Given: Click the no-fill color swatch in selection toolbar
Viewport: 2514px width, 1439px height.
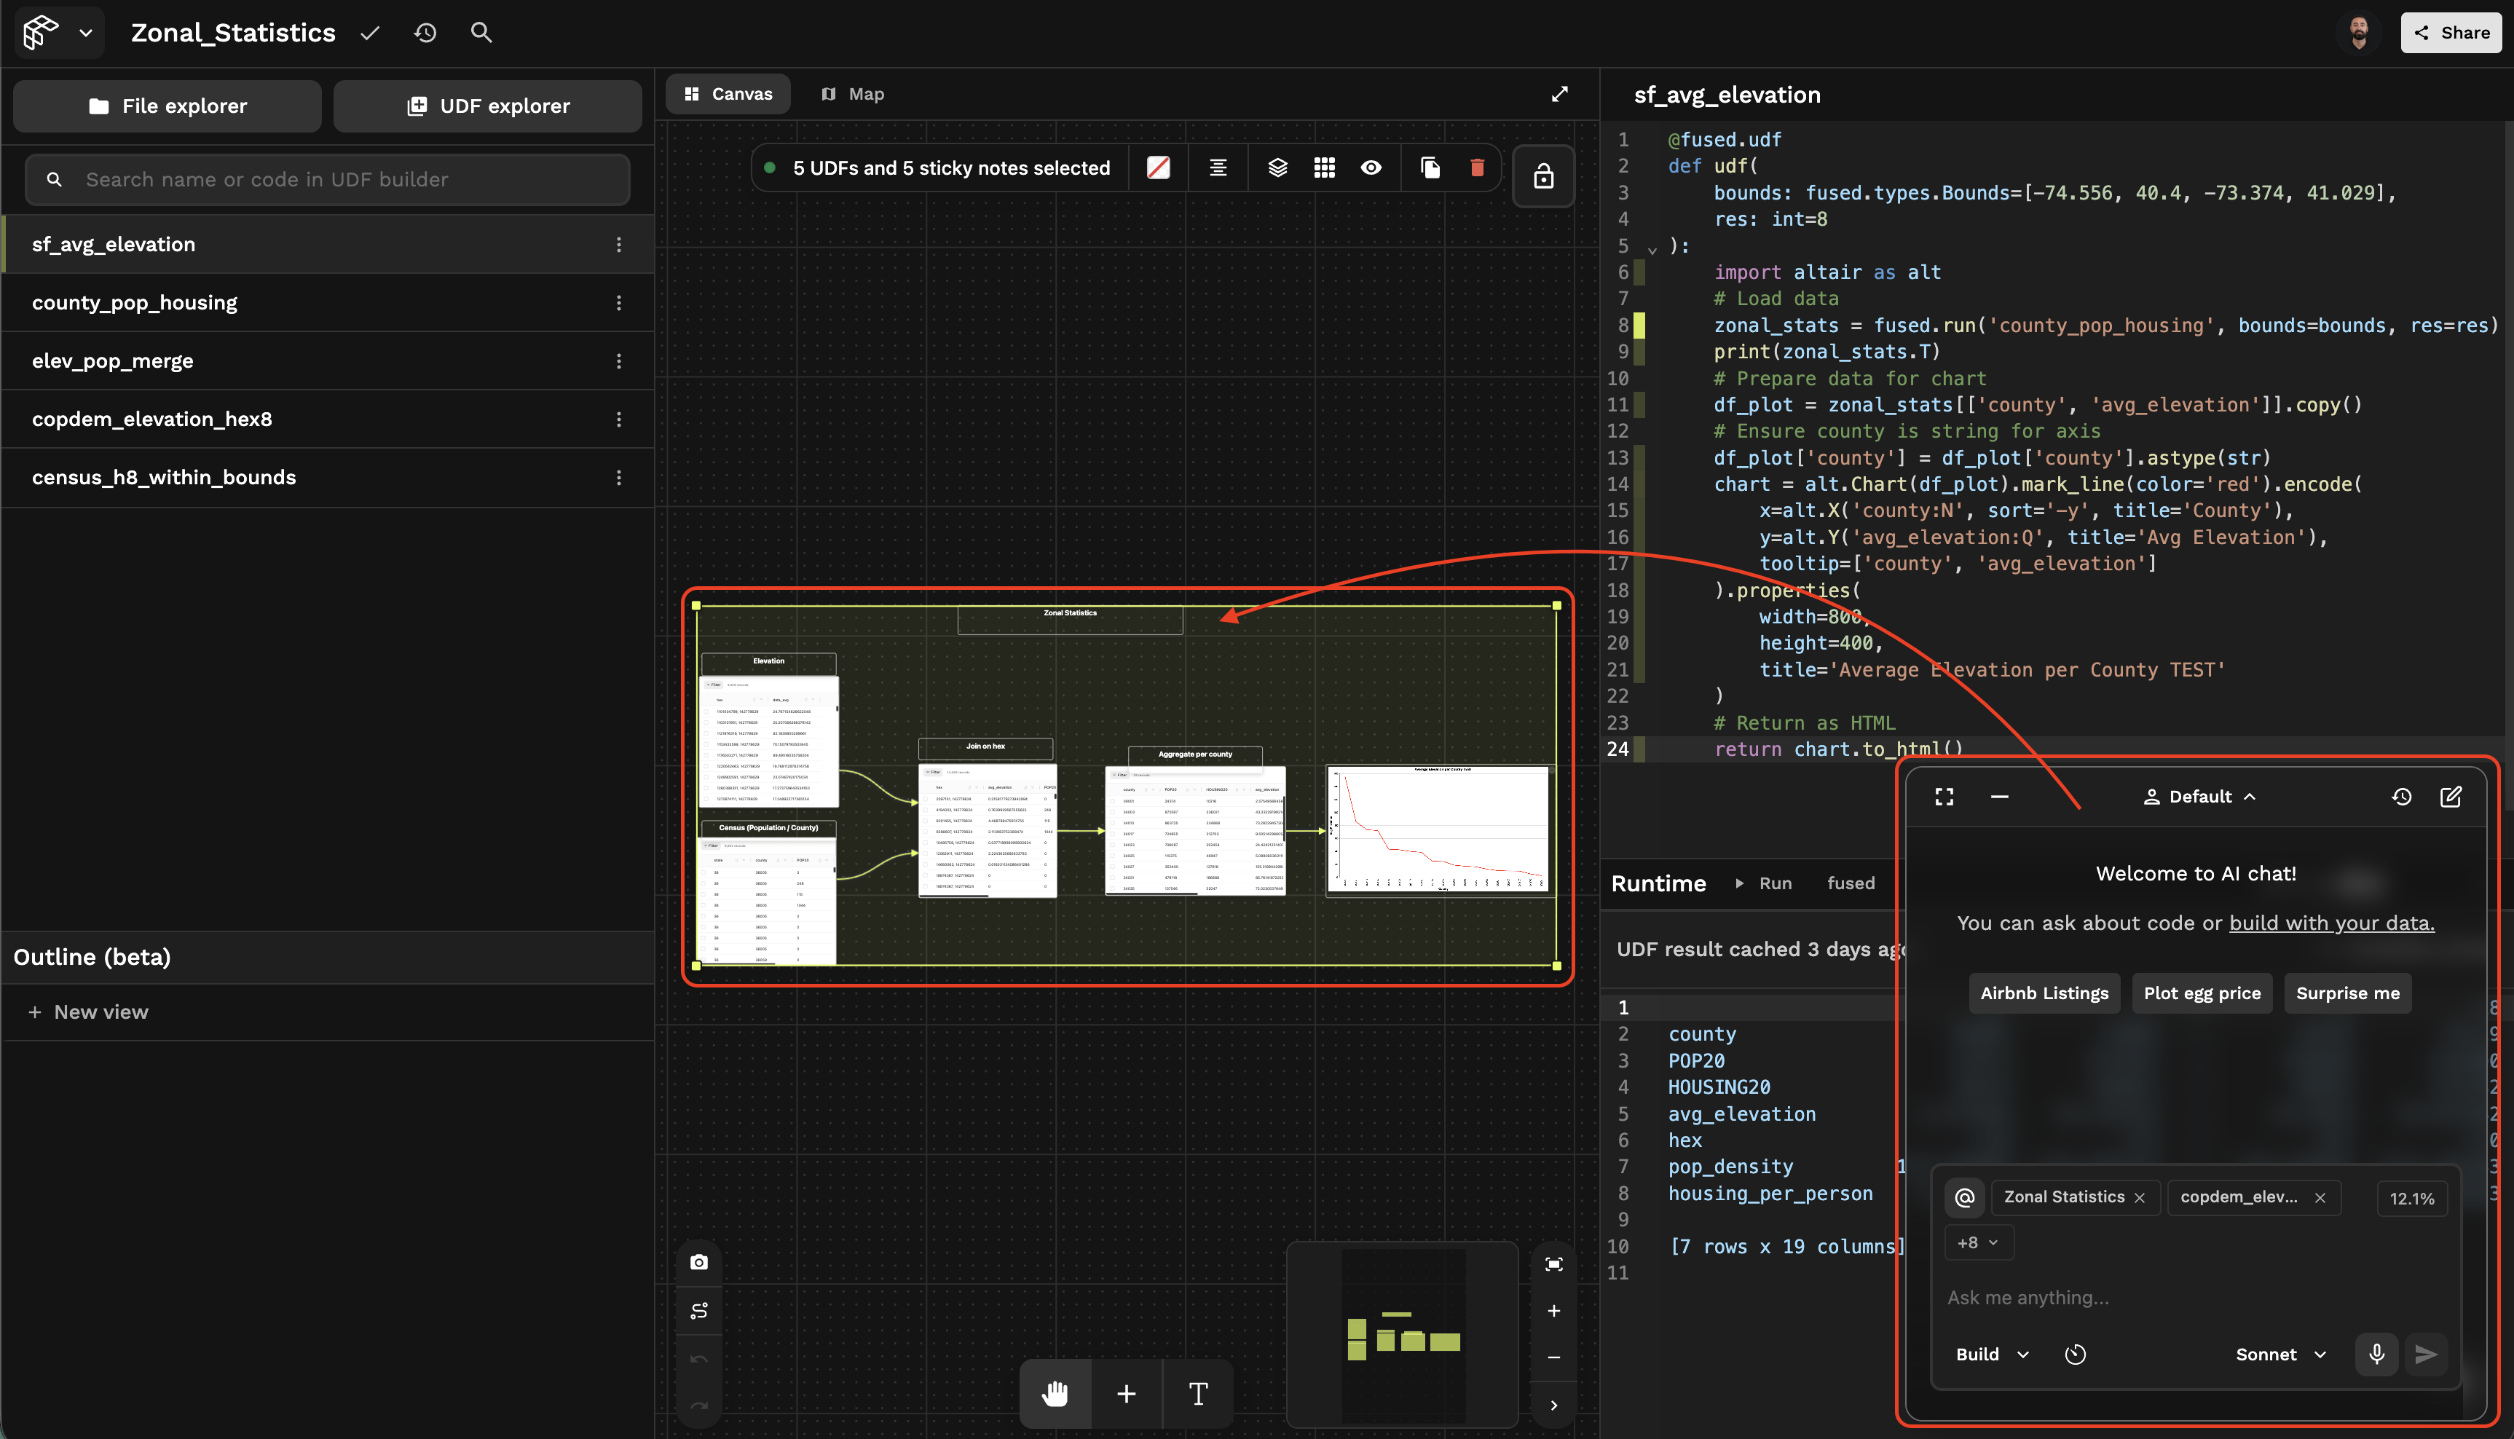Looking at the screenshot, I should pos(1157,167).
